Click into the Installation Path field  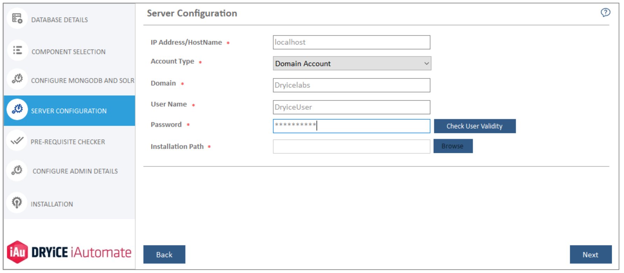click(352, 147)
